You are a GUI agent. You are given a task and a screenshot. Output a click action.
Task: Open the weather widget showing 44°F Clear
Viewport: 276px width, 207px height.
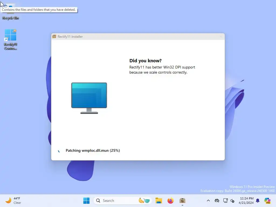click(x=13, y=201)
